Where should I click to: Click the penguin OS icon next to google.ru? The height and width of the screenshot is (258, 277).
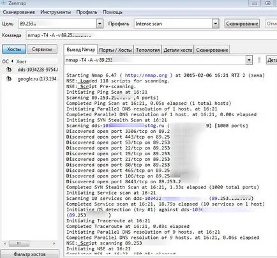click(9, 79)
